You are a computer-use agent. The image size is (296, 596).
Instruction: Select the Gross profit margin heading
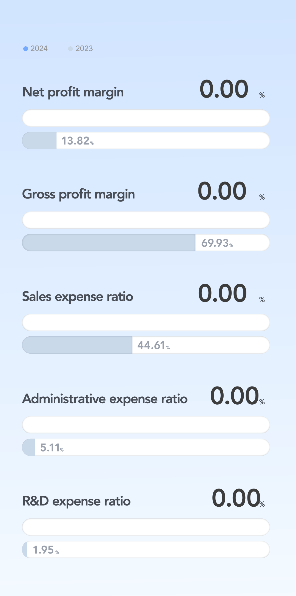tap(78, 194)
